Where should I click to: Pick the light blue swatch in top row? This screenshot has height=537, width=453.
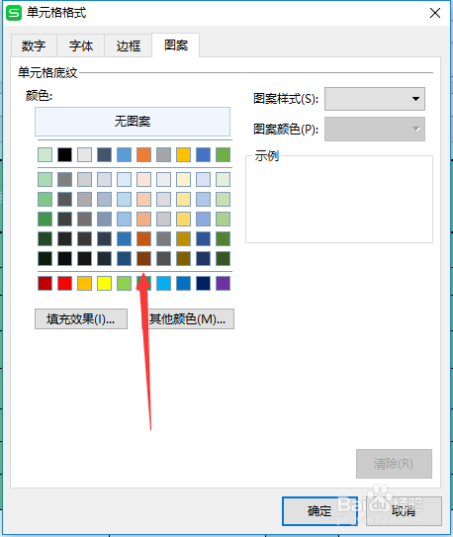[x=124, y=155]
